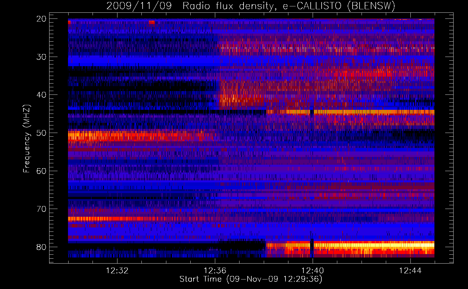
Task: Click the 70 MHz frequency label
Action: (x=41, y=209)
